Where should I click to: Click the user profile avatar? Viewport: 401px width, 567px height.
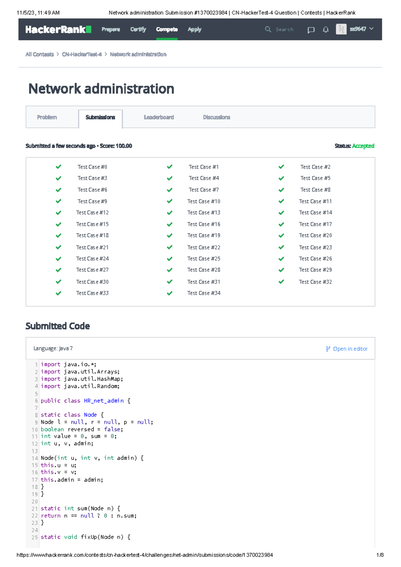[x=341, y=29]
